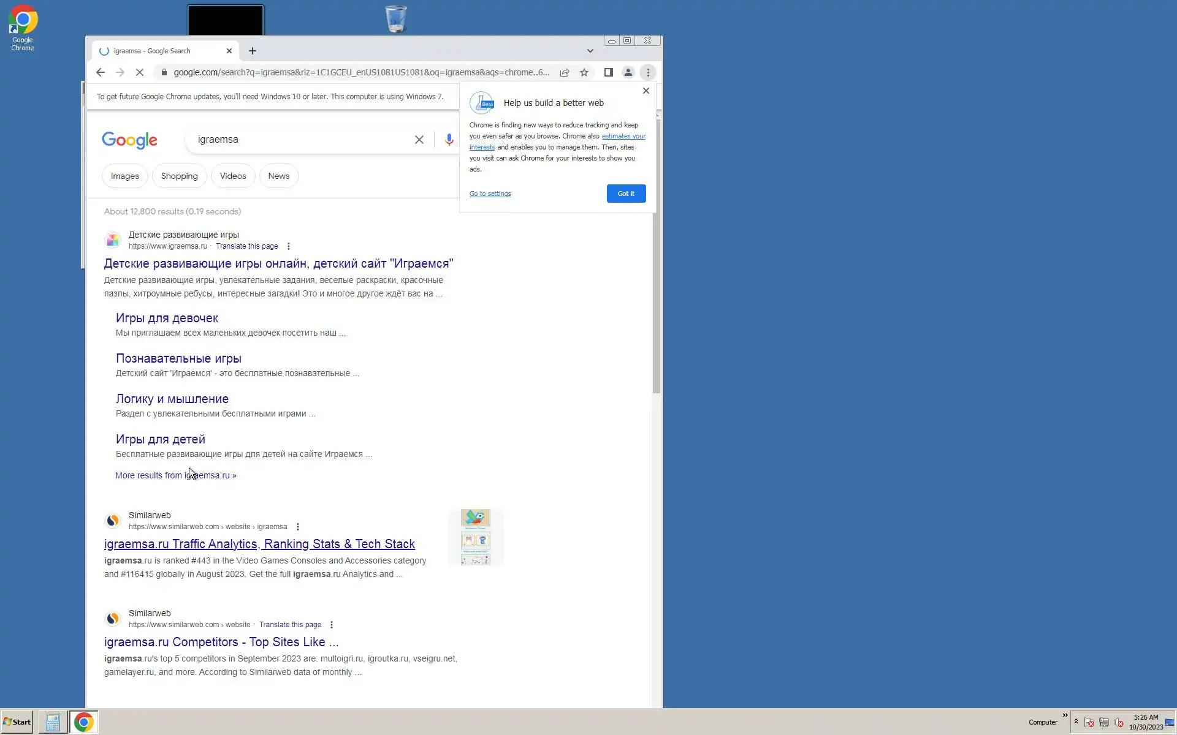Click the Similarweb result thumbnail image
This screenshot has height=735, width=1177.
point(476,537)
